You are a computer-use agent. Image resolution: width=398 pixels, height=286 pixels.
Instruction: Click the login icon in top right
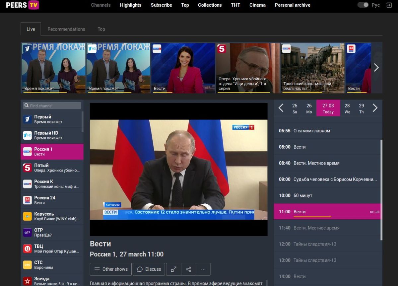(389, 5)
